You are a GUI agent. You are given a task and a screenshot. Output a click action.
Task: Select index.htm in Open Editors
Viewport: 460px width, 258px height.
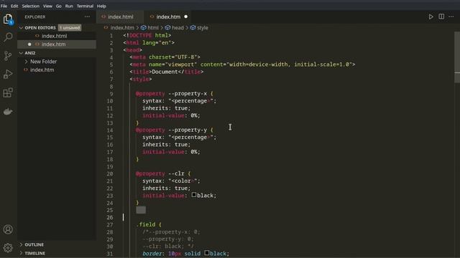point(57,44)
